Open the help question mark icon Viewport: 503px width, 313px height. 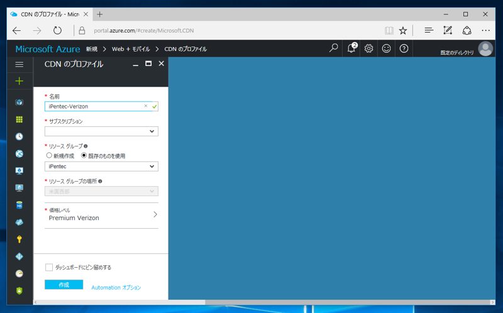click(404, 48)
